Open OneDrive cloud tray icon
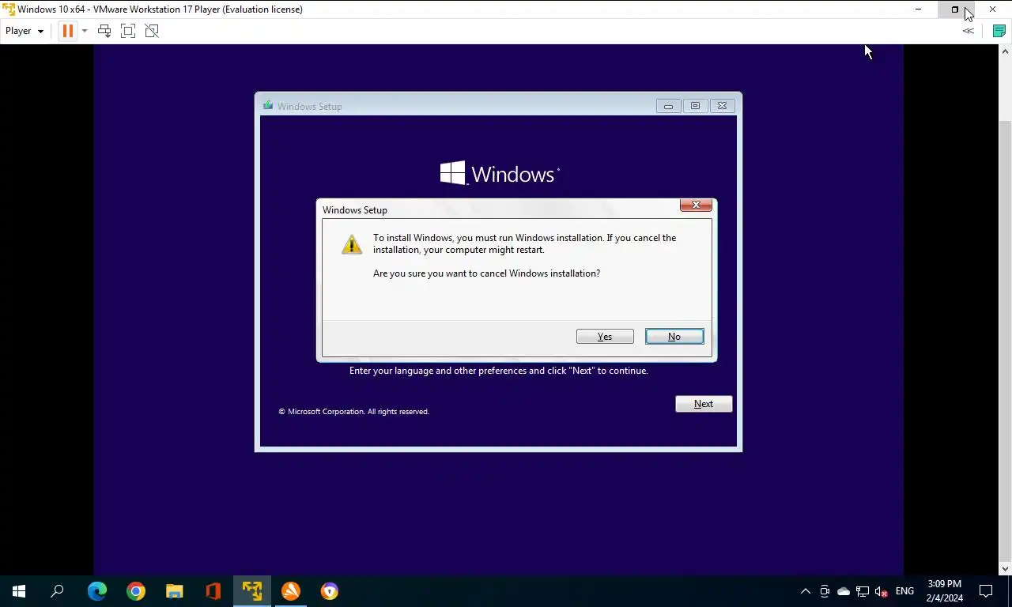Image resolution: width=1012 pixels, height=607 pixels. [844, 591]
